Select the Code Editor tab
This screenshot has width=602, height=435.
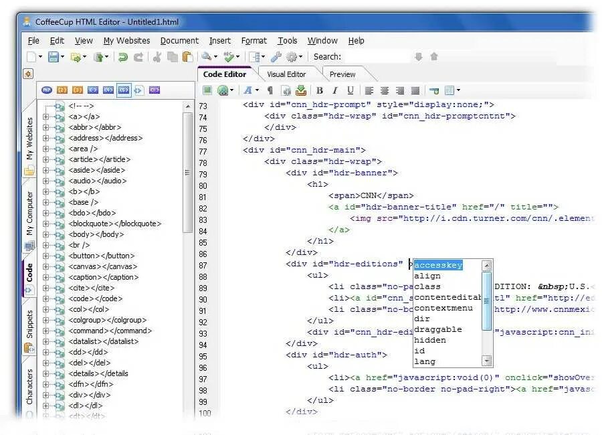tap(225, 74)
